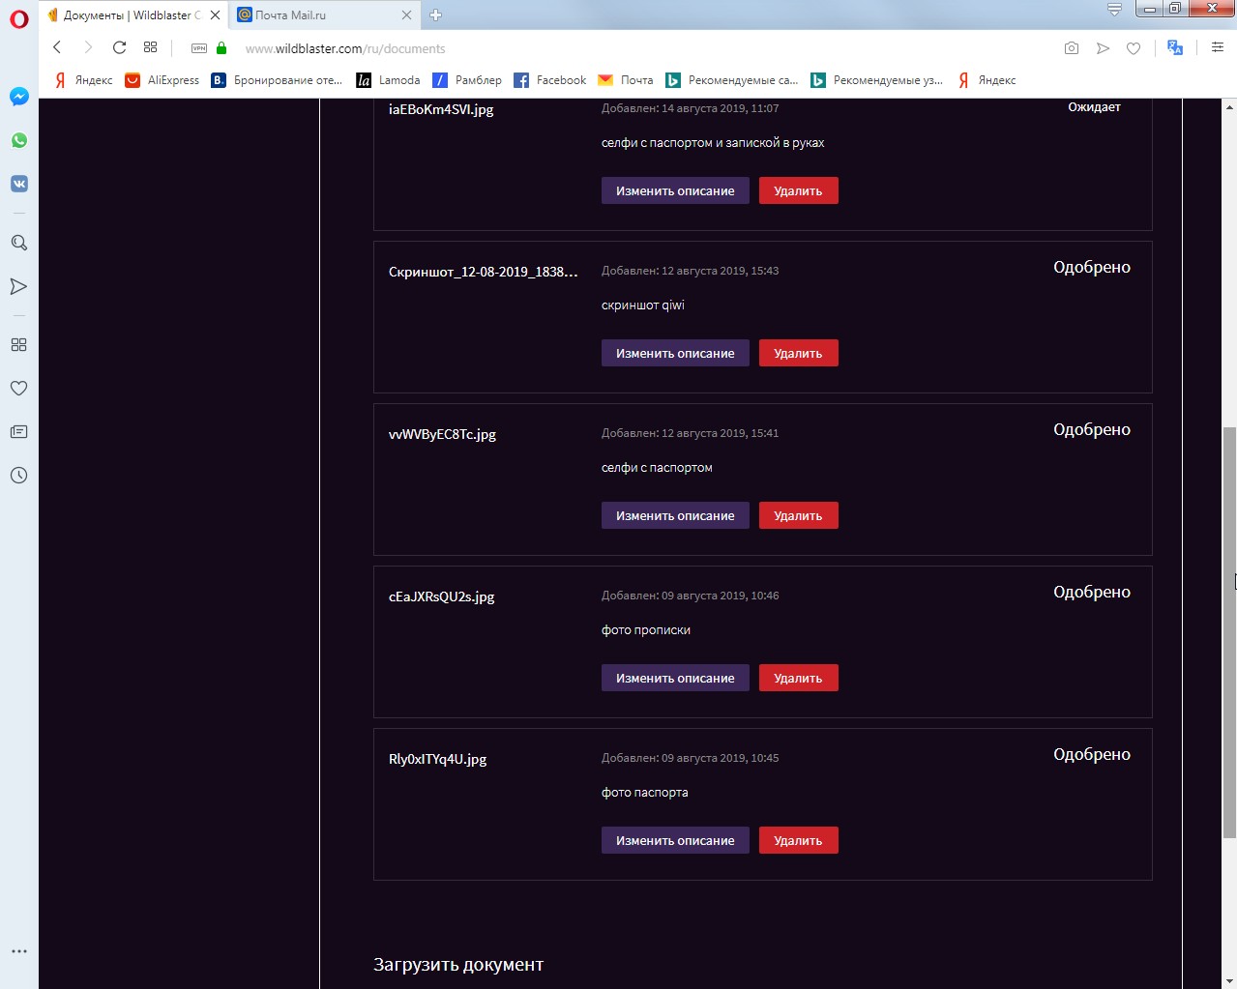The width and height of the screenshot is (1237, 989).
Task: Open the tab menu icon at the top right
Action: [x=1114, y=10]
